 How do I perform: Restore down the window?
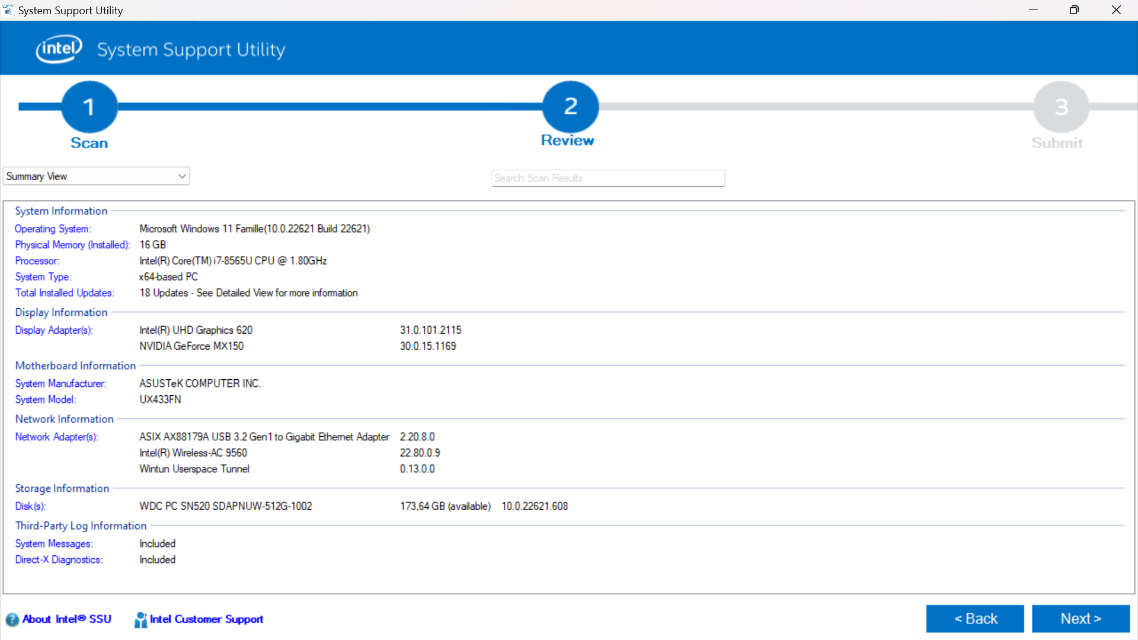coord(1074,10)
